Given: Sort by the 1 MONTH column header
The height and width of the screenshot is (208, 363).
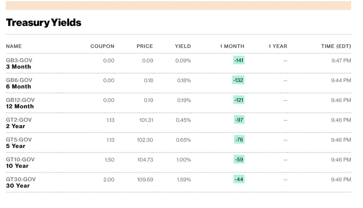Looking at the screenshot, I should 232,46.
